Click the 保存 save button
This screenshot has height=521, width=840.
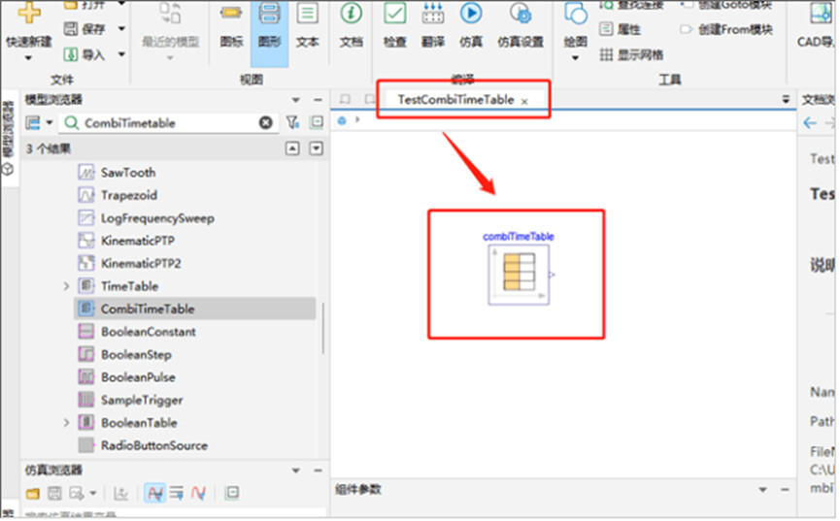pyautogui.click(x=84, y=29)
